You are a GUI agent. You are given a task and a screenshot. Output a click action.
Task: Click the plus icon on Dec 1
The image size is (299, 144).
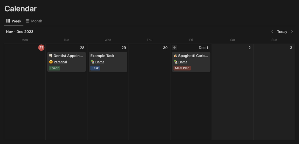[x=175, y=48]
